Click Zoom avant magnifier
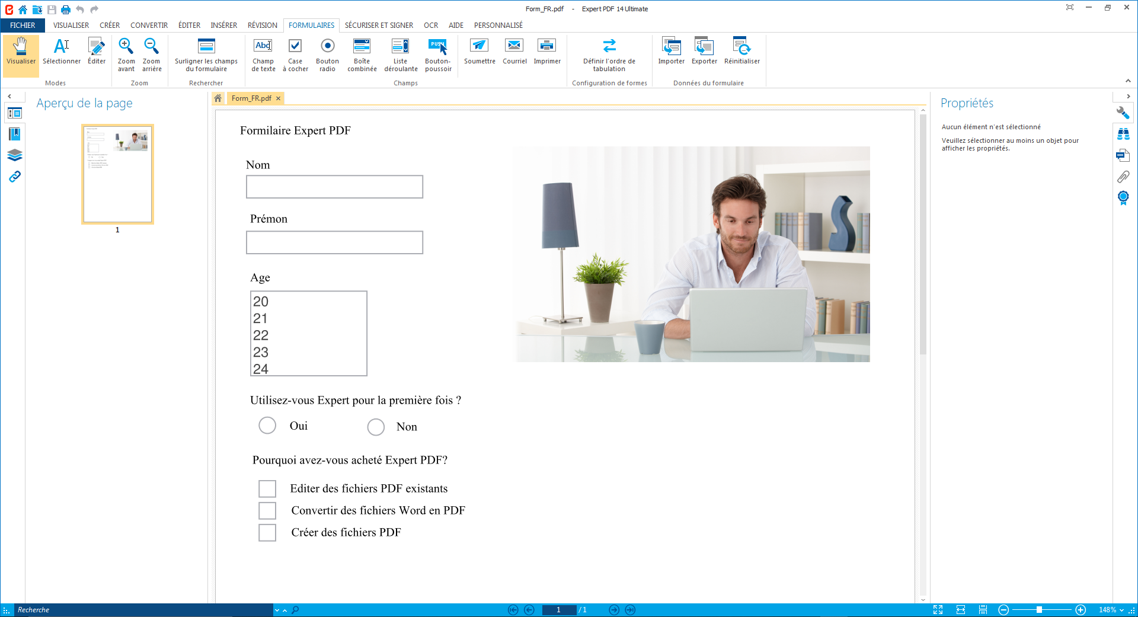The height and width of the screenshot is (617, 1138). point(126,55)
